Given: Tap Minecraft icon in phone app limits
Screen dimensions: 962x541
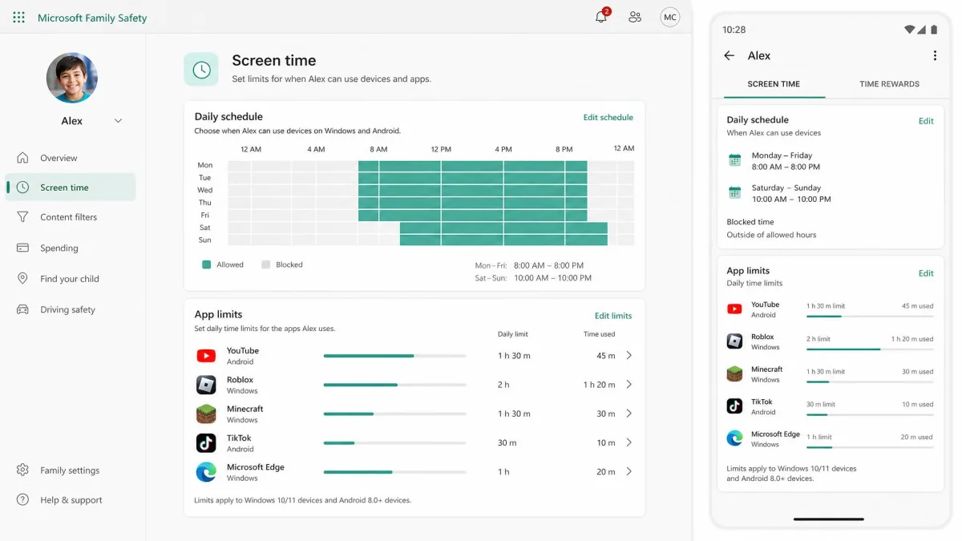Looking at the screenshot, I should [734, 373].
